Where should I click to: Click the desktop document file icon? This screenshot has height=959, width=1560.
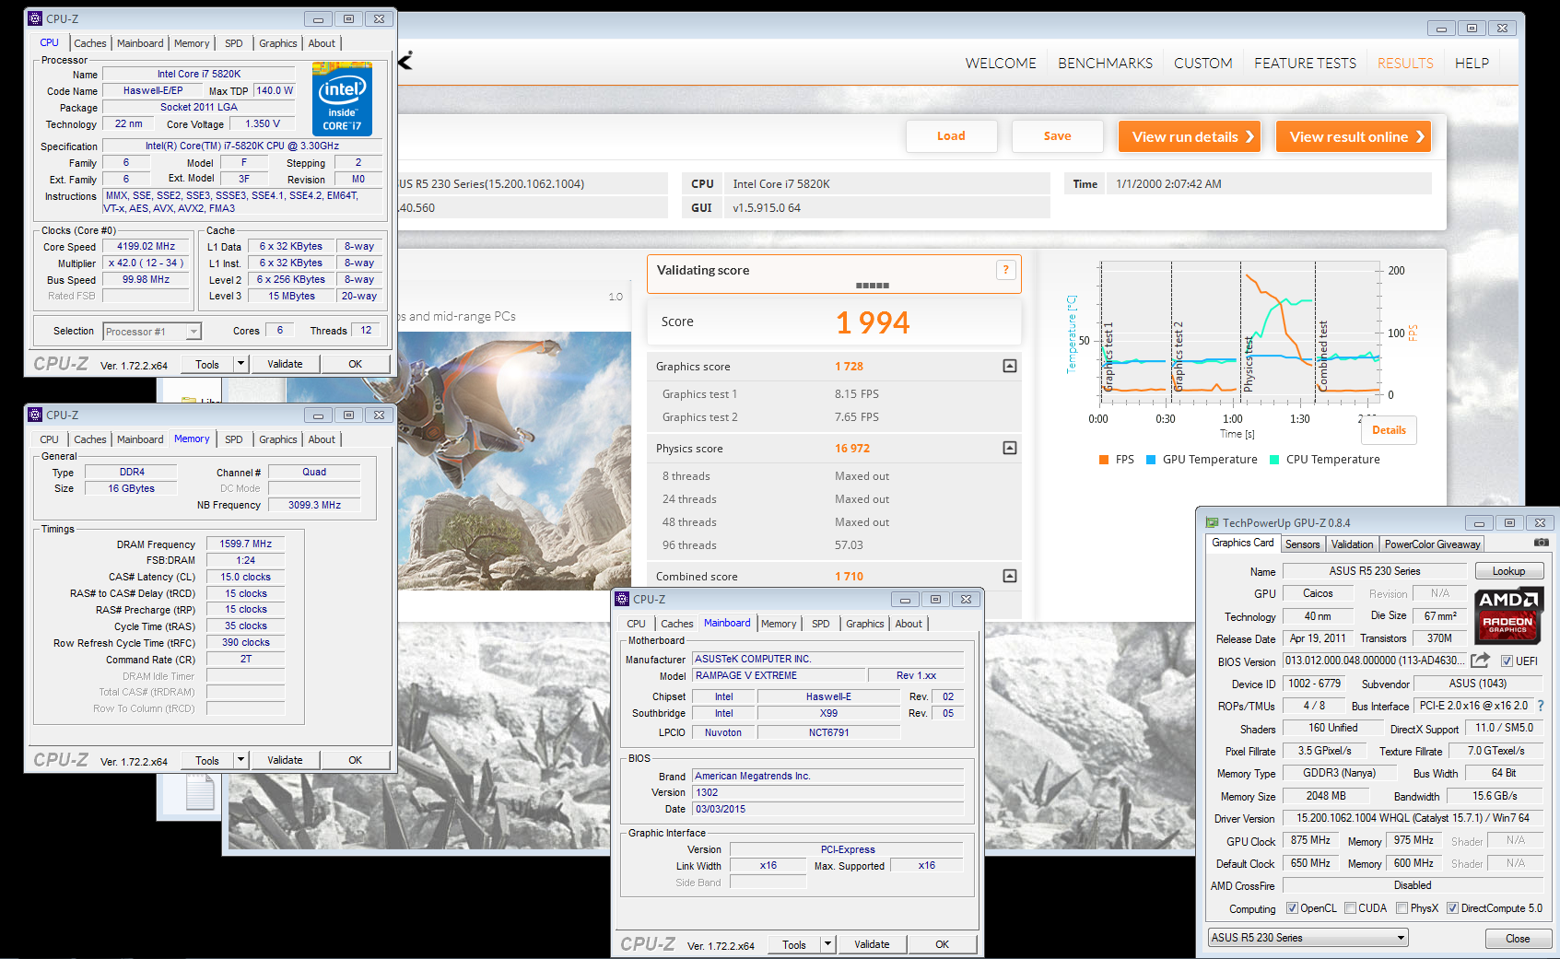(x=200, y=792)
